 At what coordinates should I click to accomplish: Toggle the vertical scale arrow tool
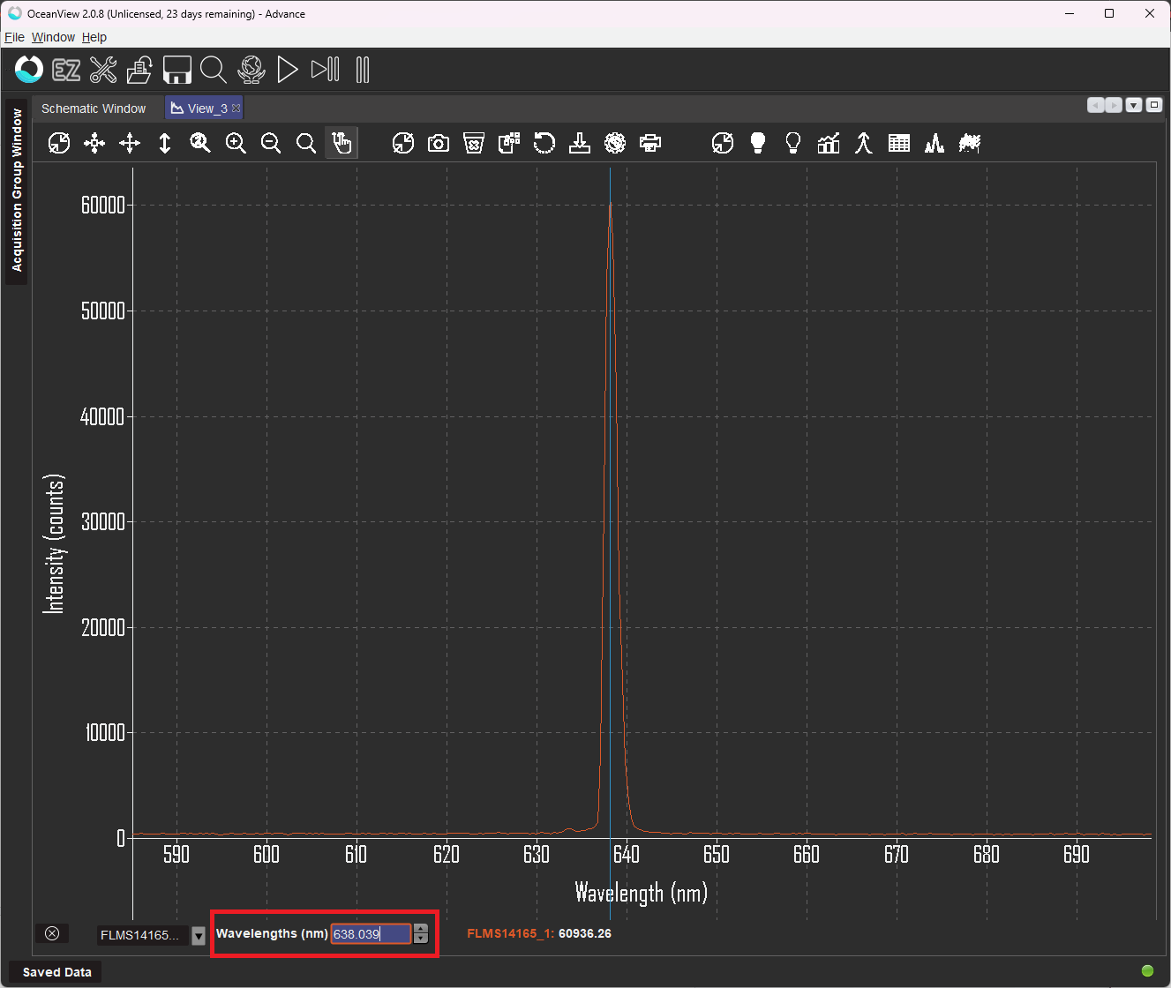165,143
